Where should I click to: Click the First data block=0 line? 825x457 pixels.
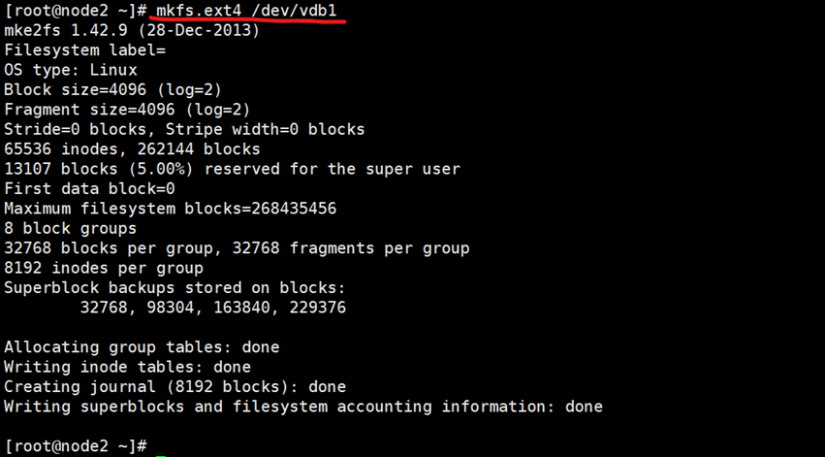pyautogui.click(x=88, y=188)
